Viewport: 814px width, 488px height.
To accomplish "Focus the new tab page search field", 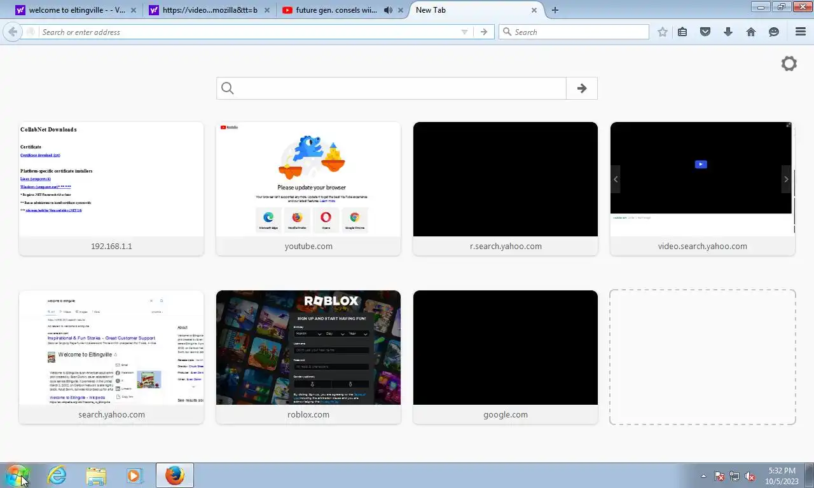I will click(x=391, y=88).
